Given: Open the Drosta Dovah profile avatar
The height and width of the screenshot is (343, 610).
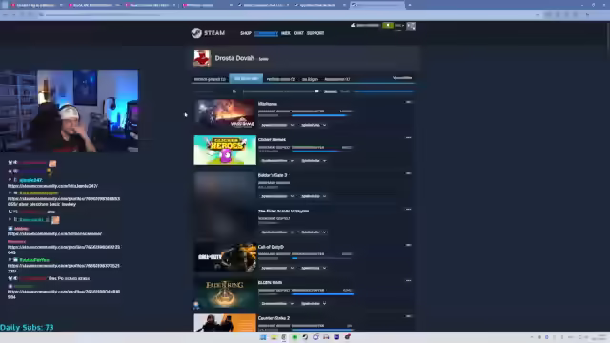Looking at the screenshot, I should coord(201,58).
